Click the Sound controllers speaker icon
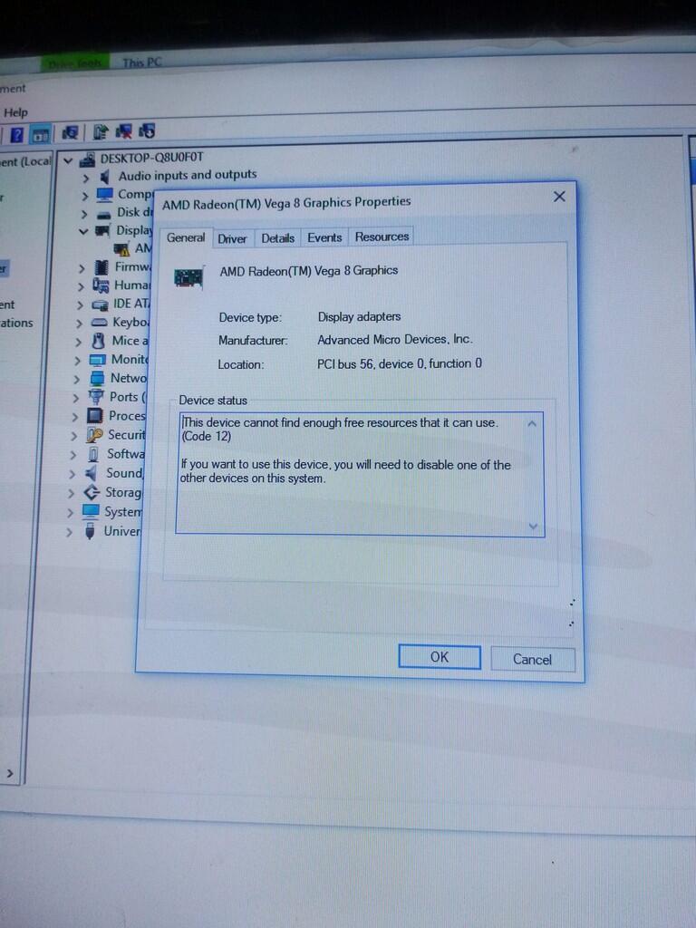696x928 pixels. (92, 473)
